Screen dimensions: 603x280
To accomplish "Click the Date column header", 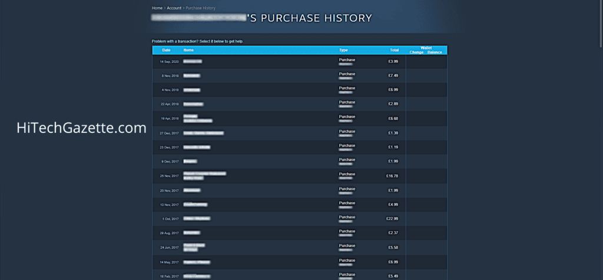I will pos(166,50).
